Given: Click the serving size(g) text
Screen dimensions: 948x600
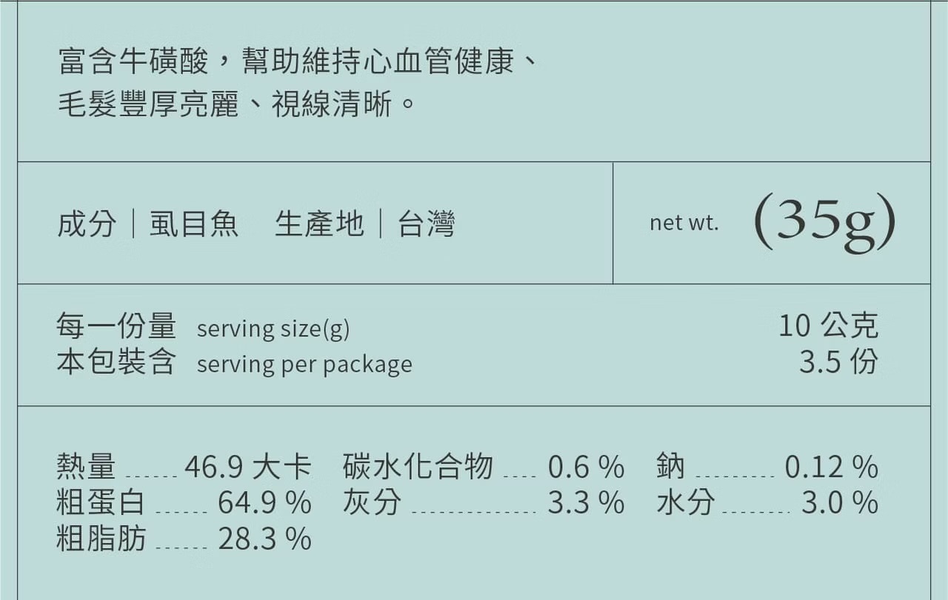Looking at the screenshot, I should click(x=273, y=328).
